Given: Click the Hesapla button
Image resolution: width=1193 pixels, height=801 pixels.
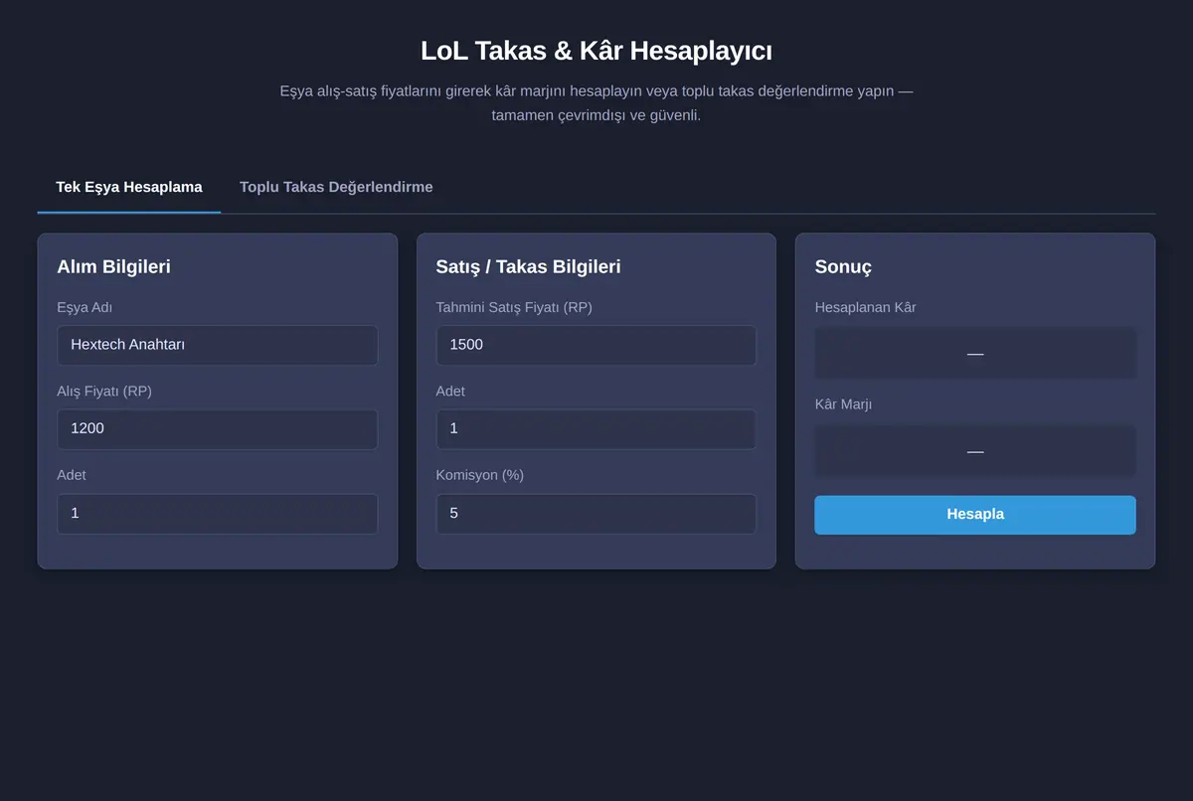Looking at the screenshot, I should 975,515.
